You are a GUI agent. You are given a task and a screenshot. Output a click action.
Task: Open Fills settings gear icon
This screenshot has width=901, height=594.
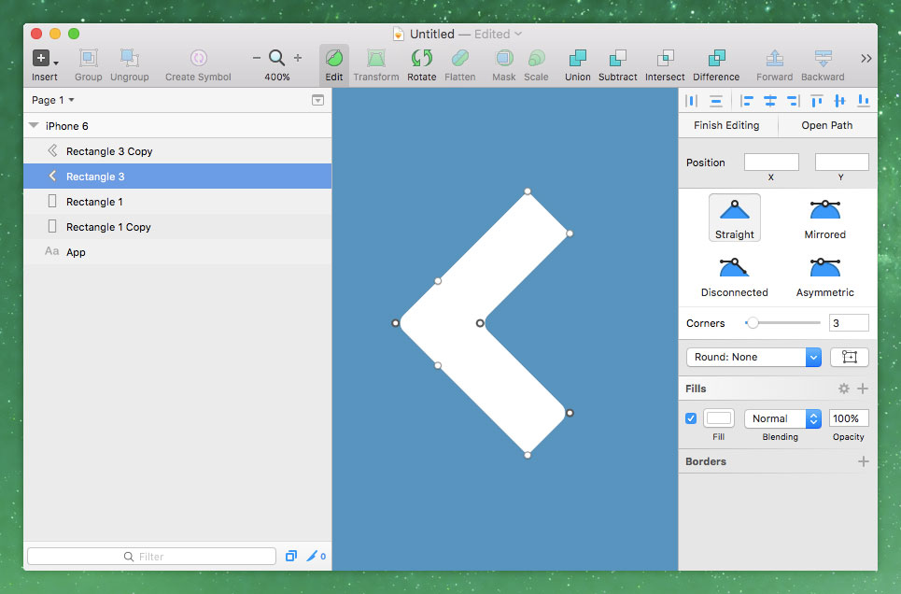(x=844, y=389)
